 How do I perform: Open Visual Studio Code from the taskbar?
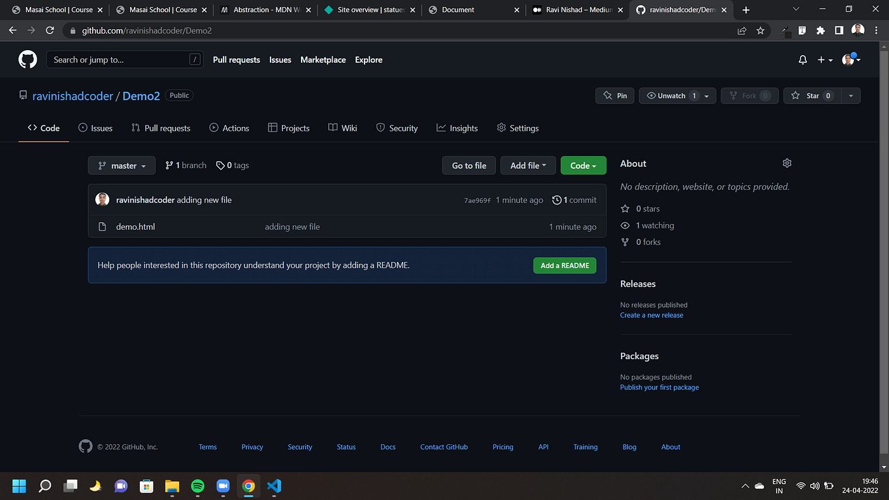274,486
